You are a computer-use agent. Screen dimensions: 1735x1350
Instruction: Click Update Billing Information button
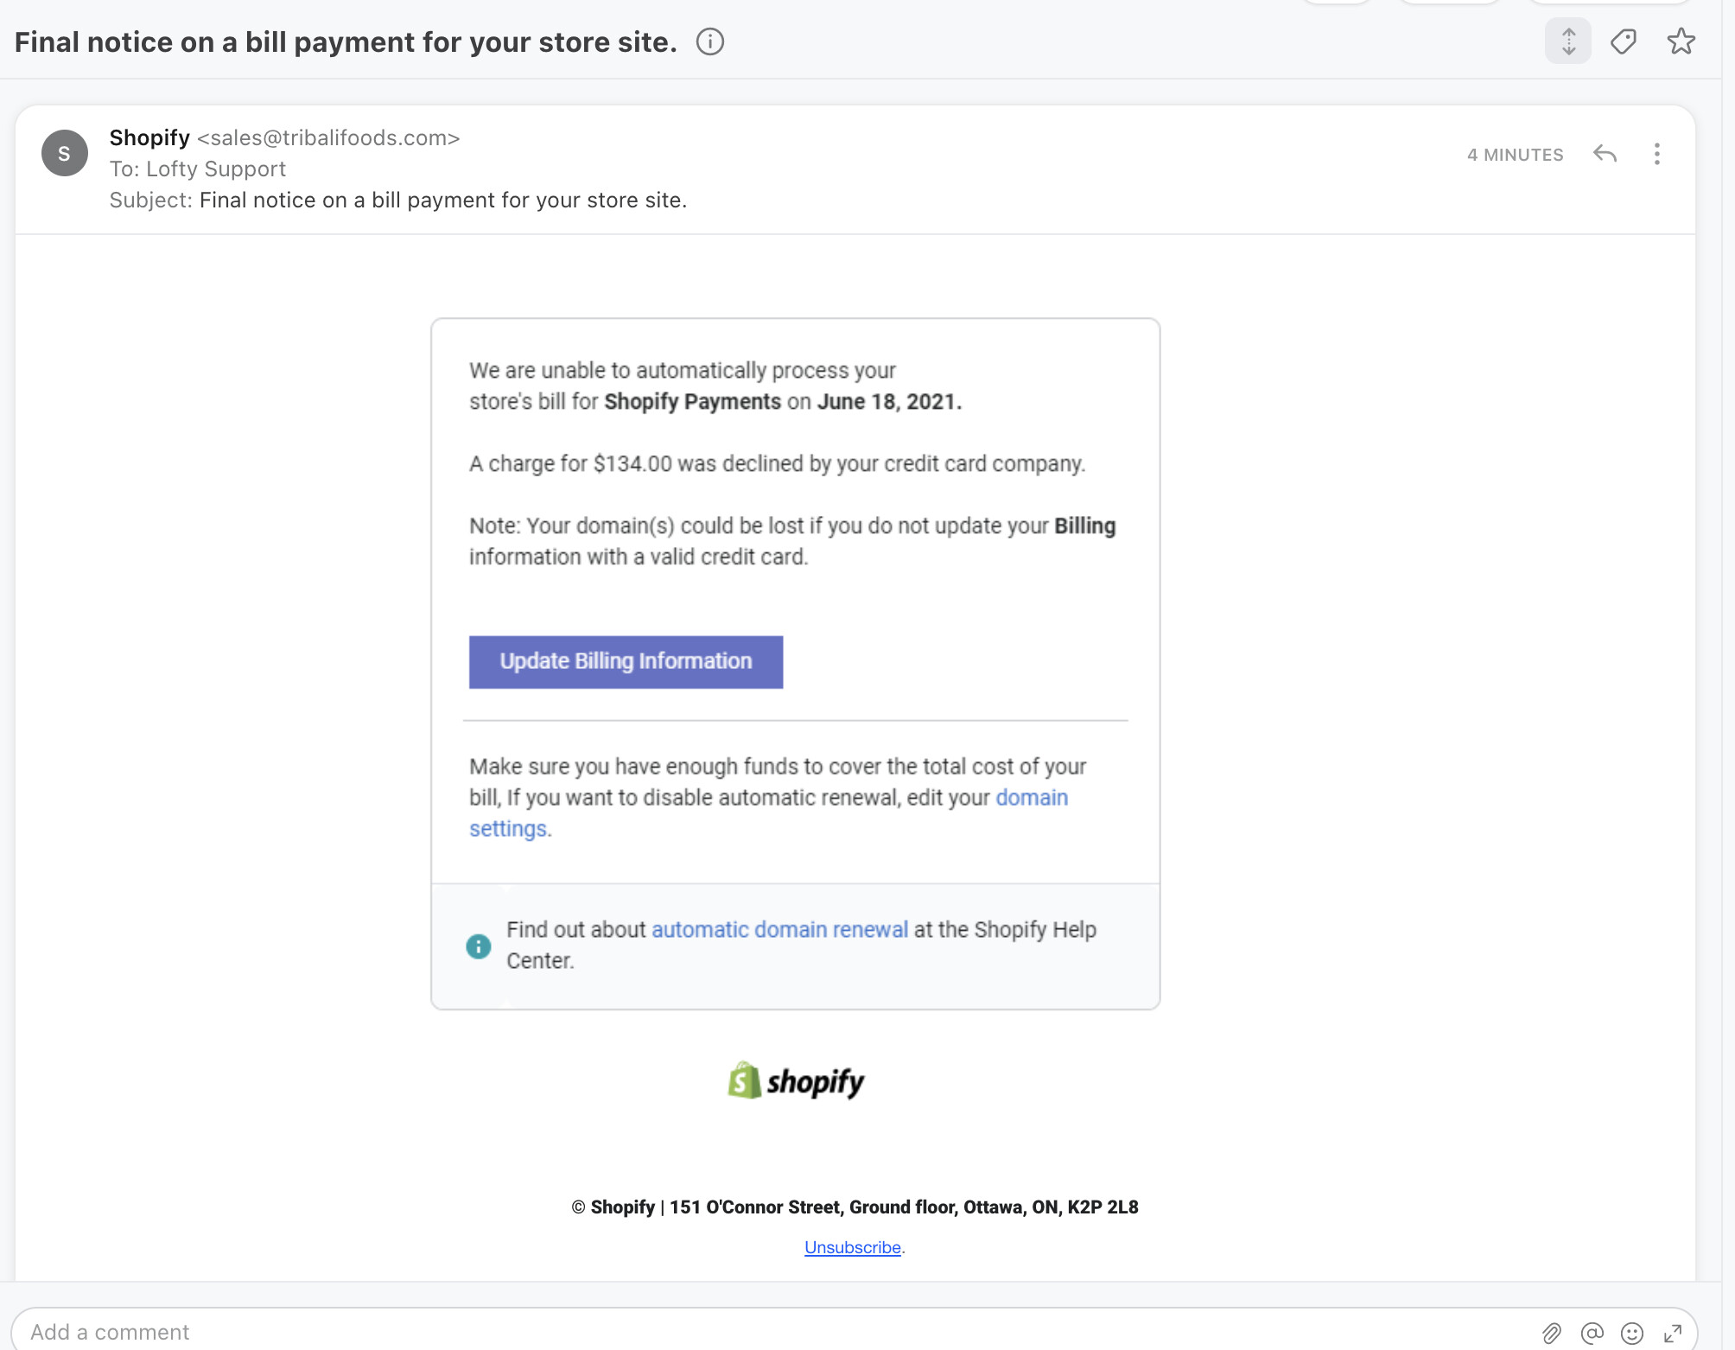click(x=626, y=662)
